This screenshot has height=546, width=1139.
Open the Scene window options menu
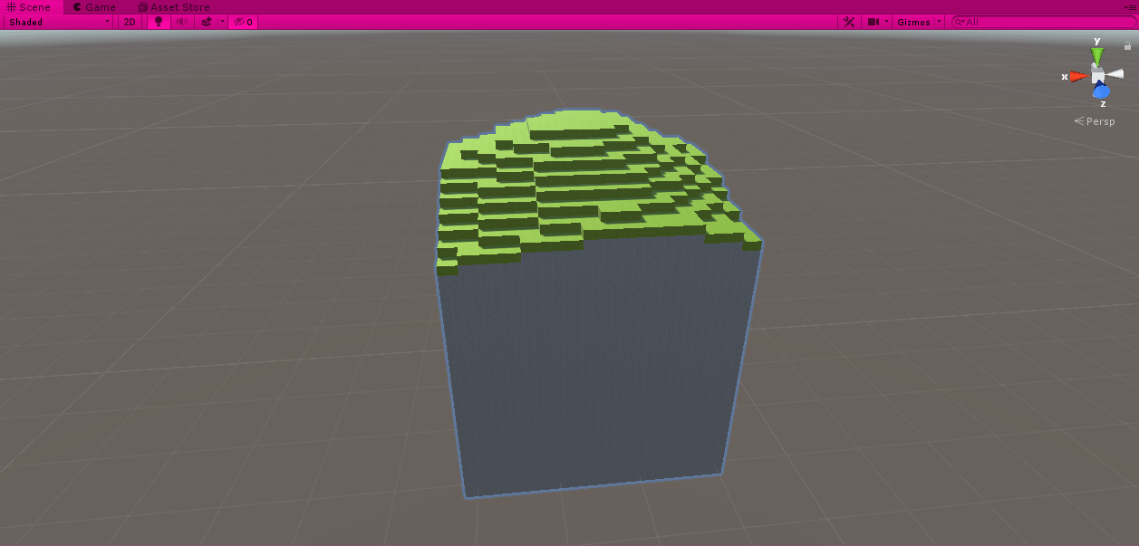point(1131,7)
